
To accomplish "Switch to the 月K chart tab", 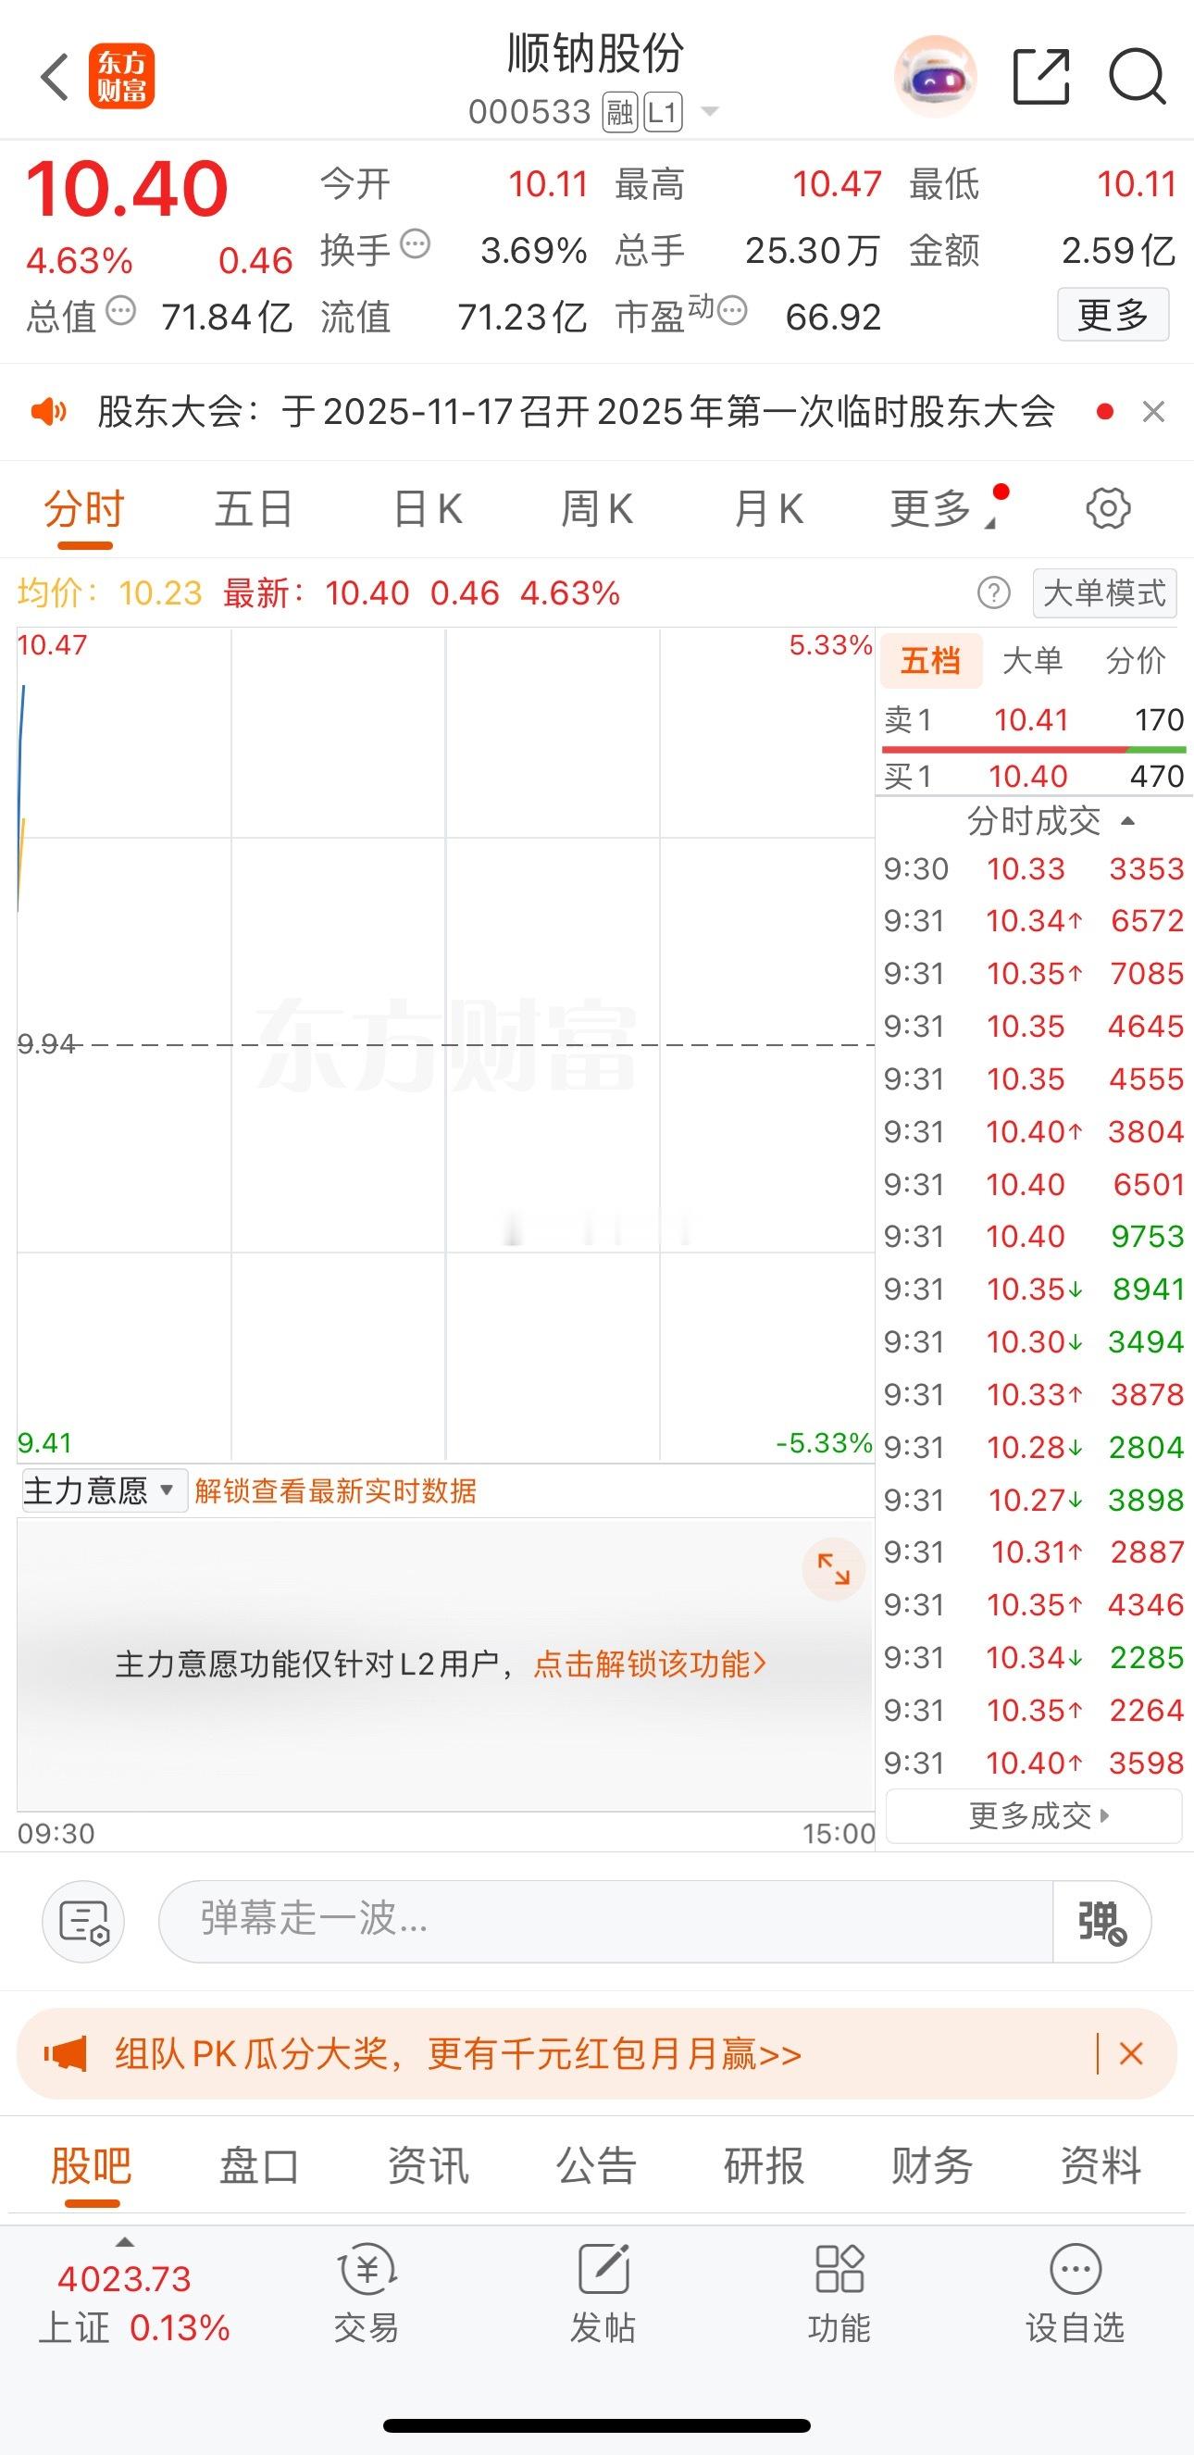I will tap(768, 509).
